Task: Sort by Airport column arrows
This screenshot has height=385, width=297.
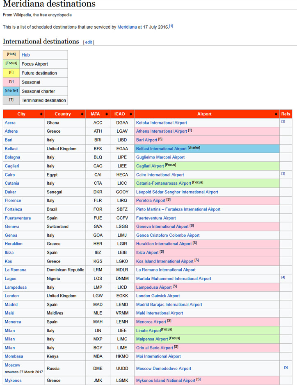Action: coord(276,114)
